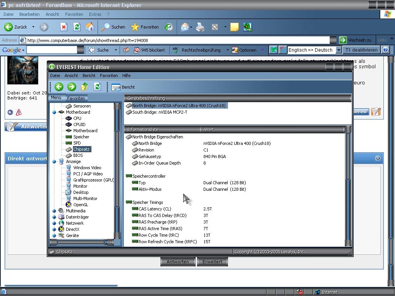The image size is (395, 296).
Task: Select South Bridge nVIDIA MCP2-T entry
Action: point(160,112)
